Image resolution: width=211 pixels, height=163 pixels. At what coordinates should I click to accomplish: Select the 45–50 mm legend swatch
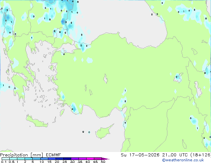pyautogui.click(x=98, y=159)
